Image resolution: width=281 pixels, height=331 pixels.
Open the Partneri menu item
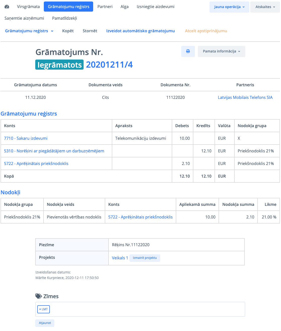click(x=105, y=7)
